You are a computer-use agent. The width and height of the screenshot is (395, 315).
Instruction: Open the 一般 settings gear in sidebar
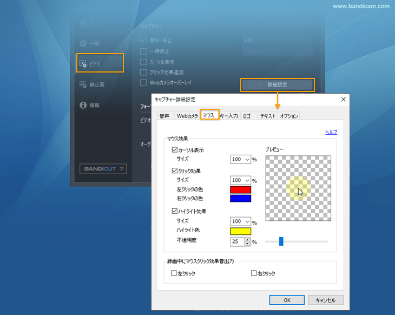coord(89,44)
